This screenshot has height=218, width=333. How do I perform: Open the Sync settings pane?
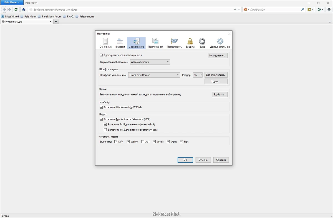(x=202, y=43)
